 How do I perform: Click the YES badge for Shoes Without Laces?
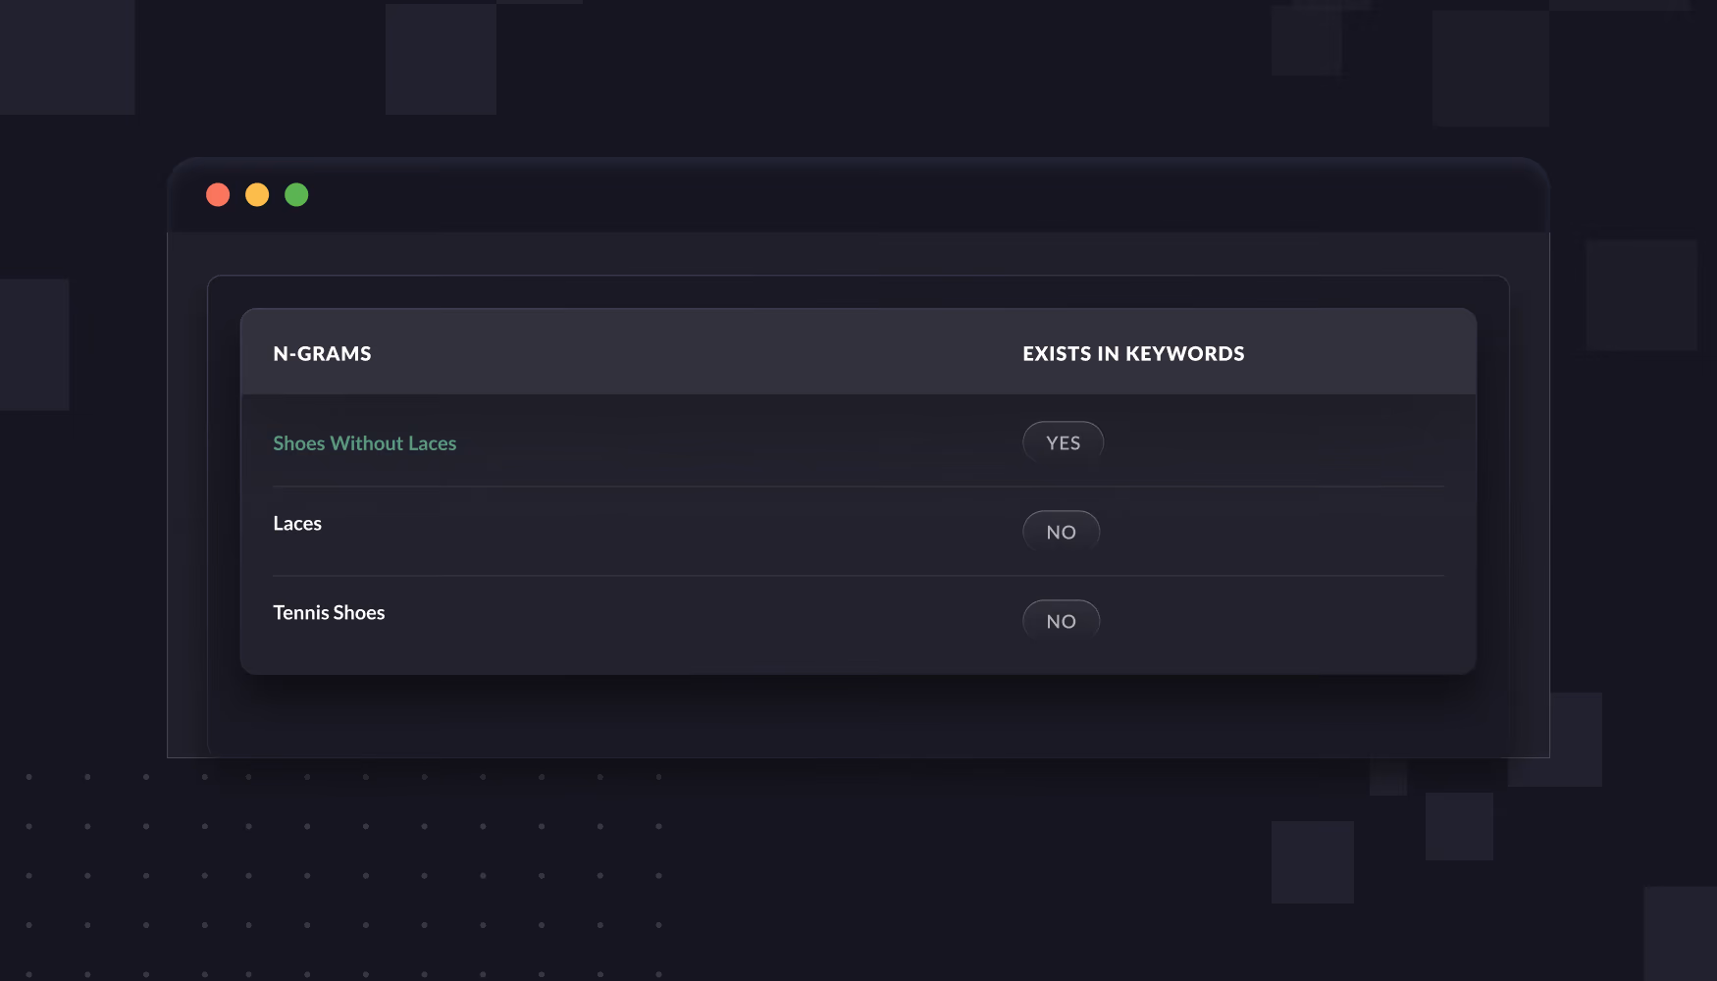click(x=1064, y=443)
